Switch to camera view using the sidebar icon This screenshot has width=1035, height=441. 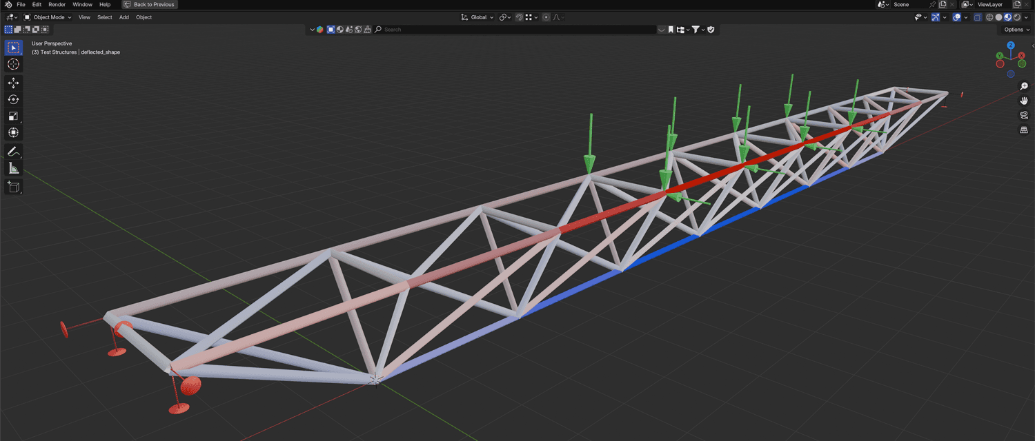(1024, 115)
